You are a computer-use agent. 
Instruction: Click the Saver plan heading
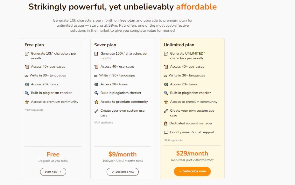coord(105,45)
